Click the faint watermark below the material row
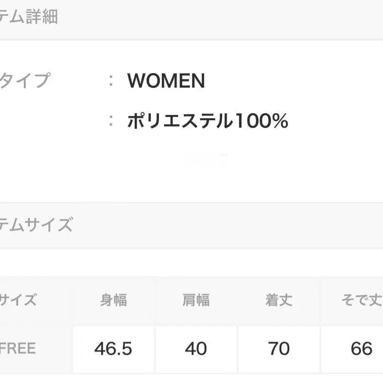This screenshot has width=383, height=383. coord(206,161)
